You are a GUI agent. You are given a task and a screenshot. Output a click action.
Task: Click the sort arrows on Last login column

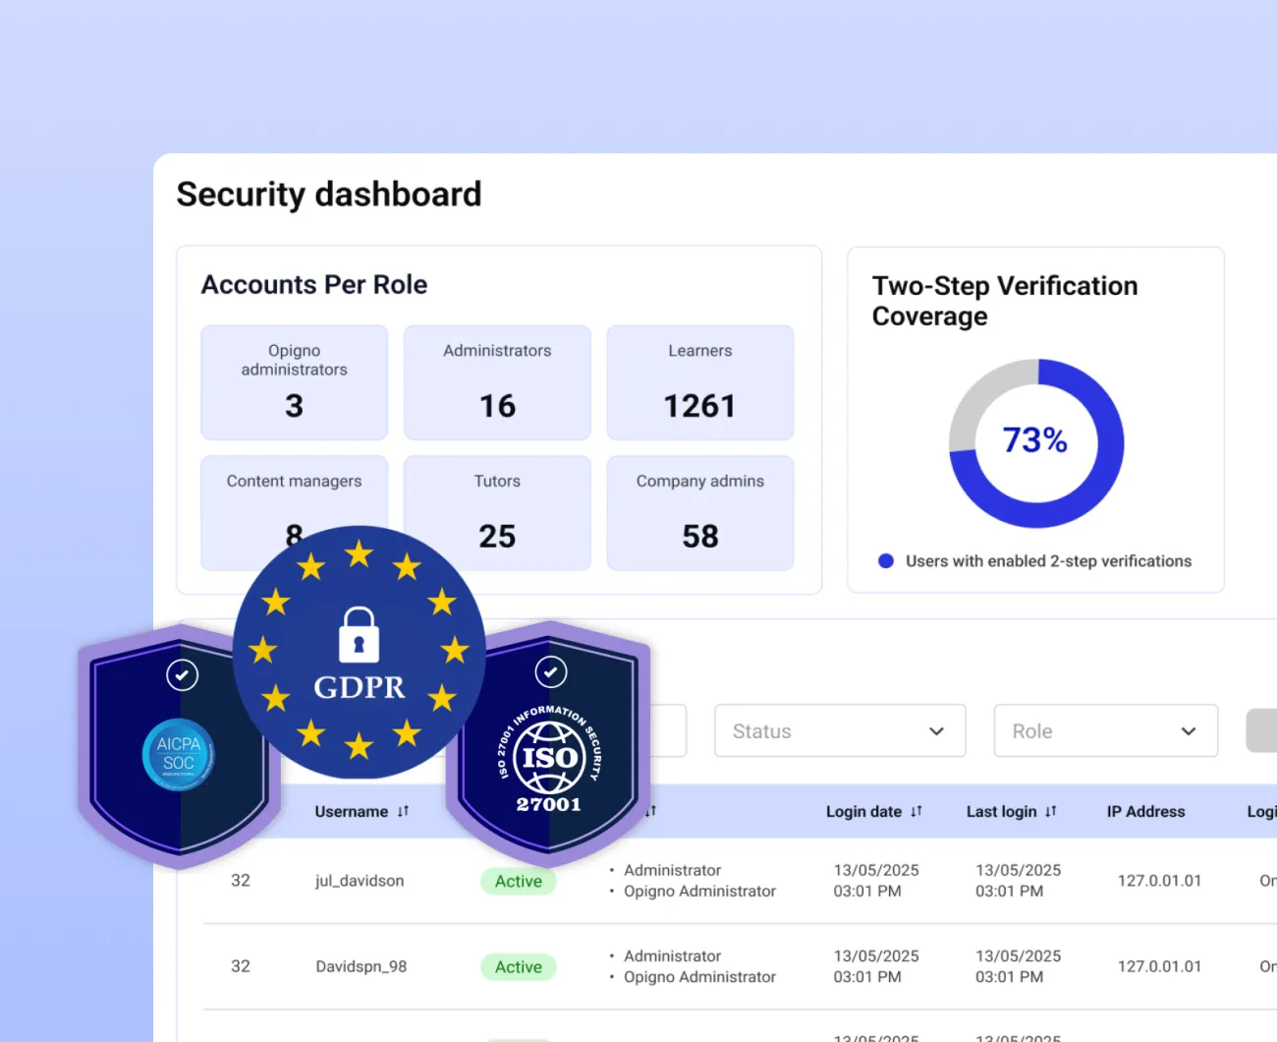pyautogui.click(x=1052, y=811)
